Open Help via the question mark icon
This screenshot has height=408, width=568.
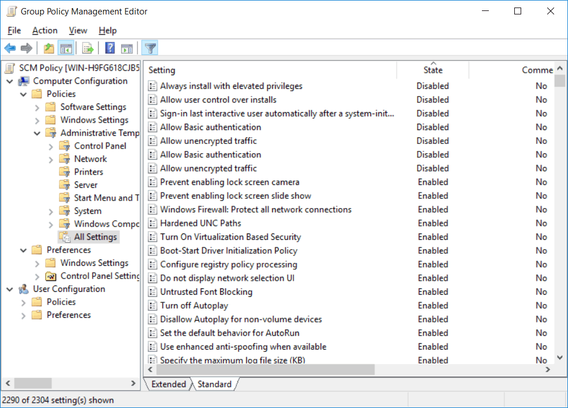(x=110, y=48)
